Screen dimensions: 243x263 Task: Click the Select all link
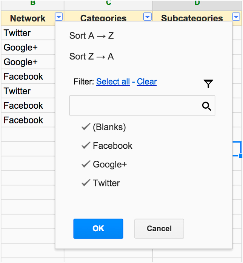pyautogui.click(x=113, y=82)
